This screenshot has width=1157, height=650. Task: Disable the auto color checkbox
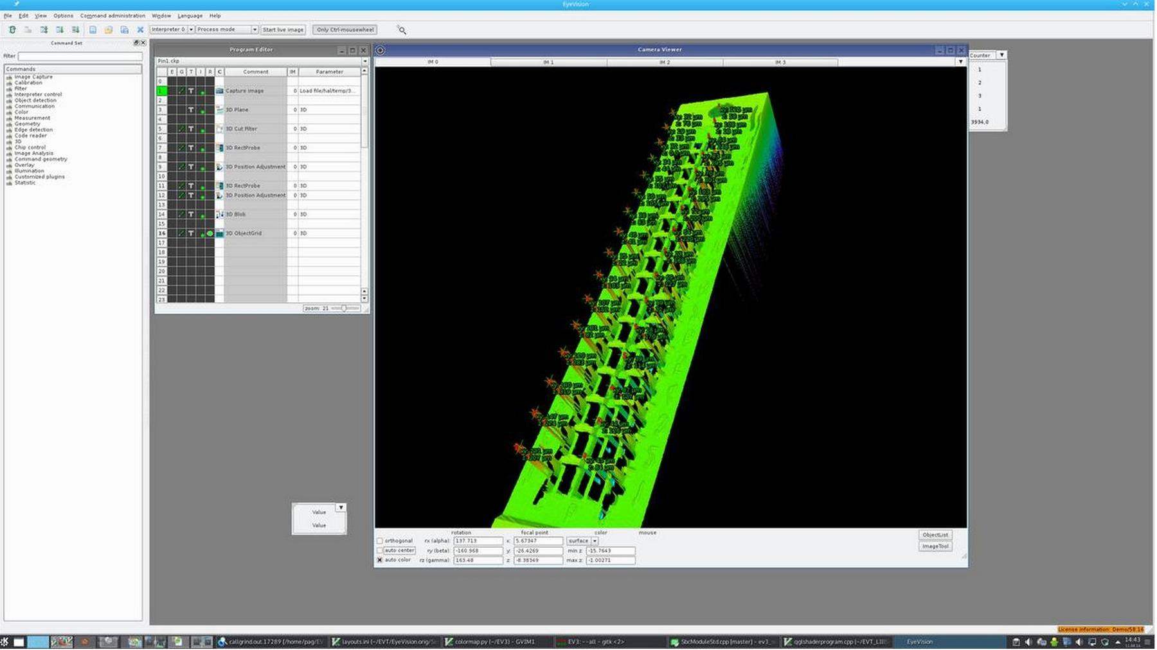(379, 560)
